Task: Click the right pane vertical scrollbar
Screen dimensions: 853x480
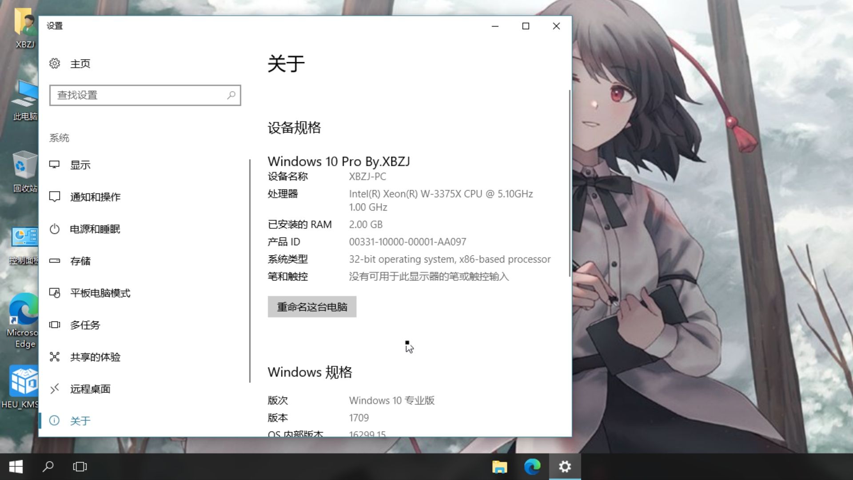Action: pyautogui.click(x=570, y=182)
